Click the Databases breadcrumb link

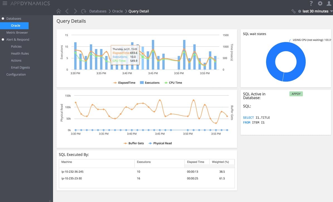point(98,11)
